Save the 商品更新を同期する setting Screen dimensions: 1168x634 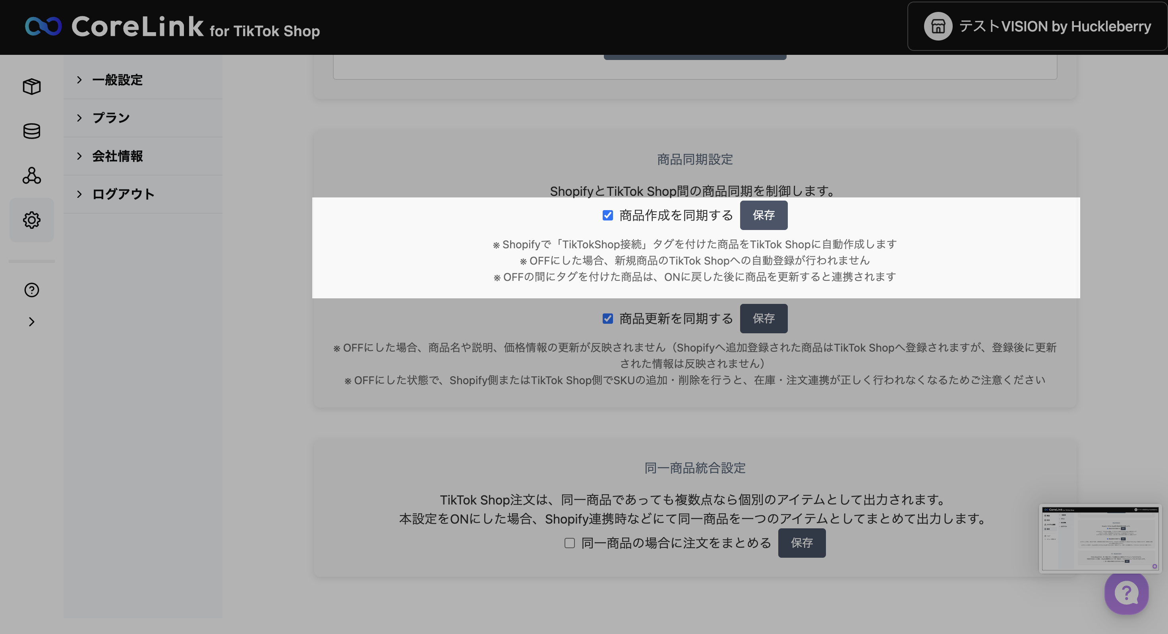tap(764, 318)
